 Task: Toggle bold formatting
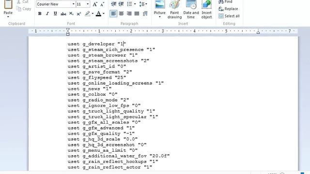pyautogui.click(x=40, y=14)
